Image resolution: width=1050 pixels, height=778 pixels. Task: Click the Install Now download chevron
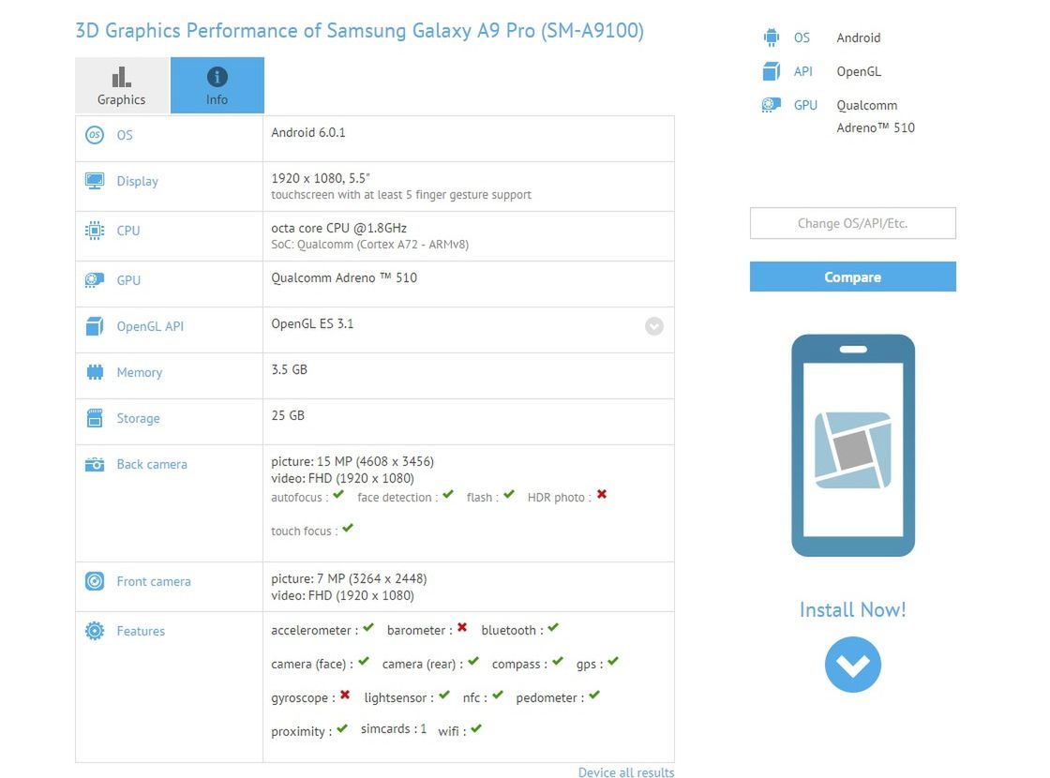coord(851,665)
